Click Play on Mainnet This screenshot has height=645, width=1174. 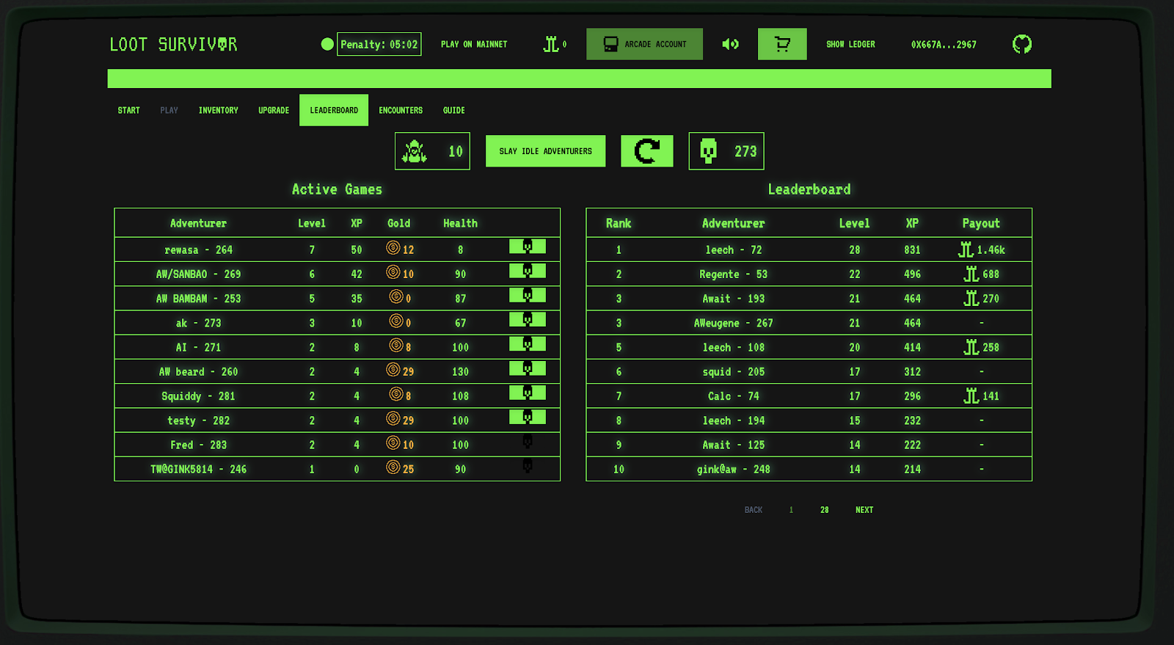coord(474,44)
